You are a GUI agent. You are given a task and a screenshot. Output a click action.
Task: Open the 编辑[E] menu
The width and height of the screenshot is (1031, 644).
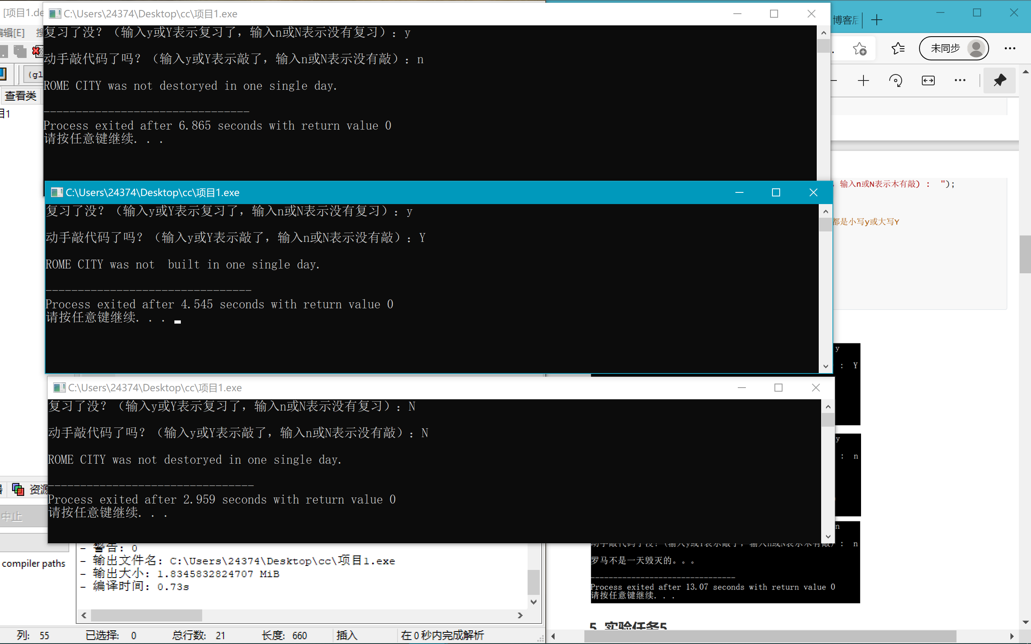(13, 33)
